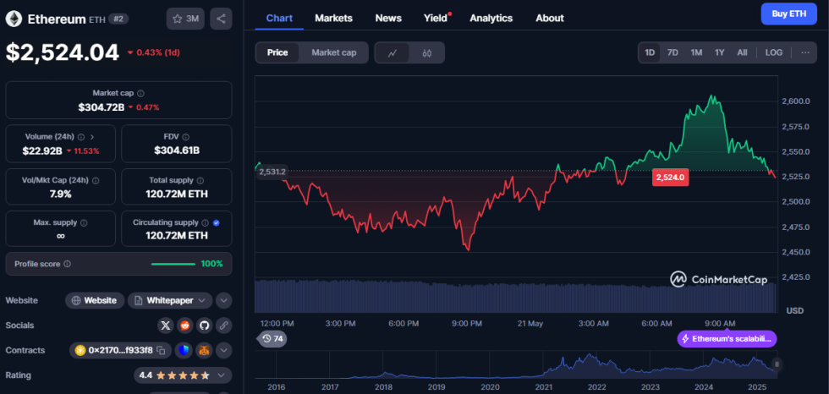Click Circulating supply info icon
This screenshot has height=394, width=829.
(206, 223)
